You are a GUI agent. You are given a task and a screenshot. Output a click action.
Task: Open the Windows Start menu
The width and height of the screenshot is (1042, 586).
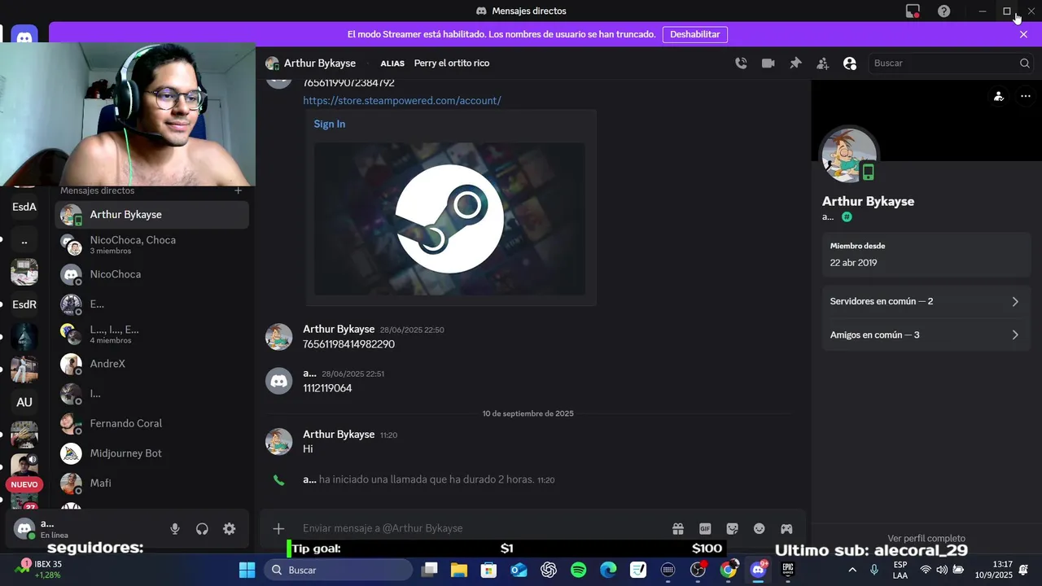pyautogui.click(x=247, y=570)
